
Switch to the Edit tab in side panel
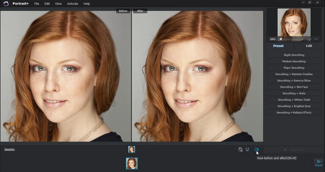[x=309, y=46]
